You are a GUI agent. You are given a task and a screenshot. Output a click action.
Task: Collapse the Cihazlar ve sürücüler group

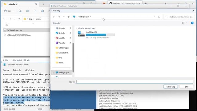coord(77,28)
